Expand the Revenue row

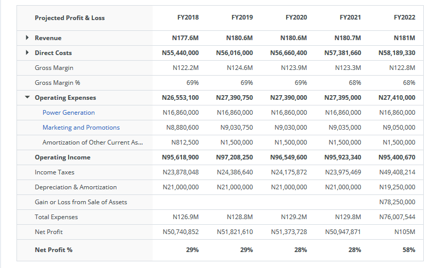pyautogui.click(x=27, y=38)
